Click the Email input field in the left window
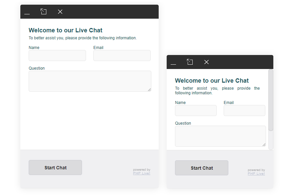The image size is (295, 196). coord(122,55)
